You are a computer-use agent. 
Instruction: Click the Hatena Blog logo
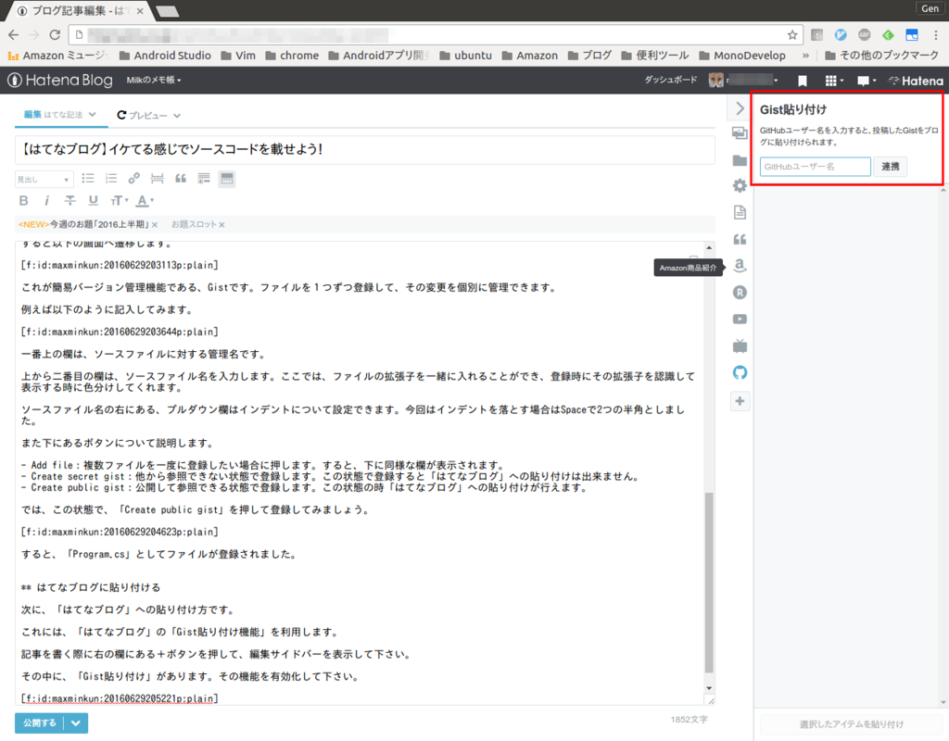[x=60, y=80]
